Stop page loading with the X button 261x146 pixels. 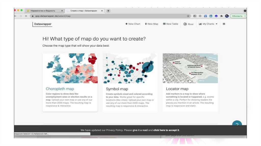(x=26, y=16)
